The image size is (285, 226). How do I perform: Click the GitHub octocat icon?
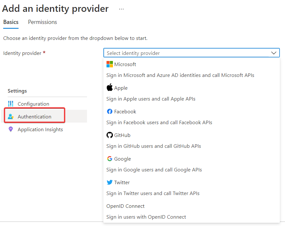pos(110,135)
